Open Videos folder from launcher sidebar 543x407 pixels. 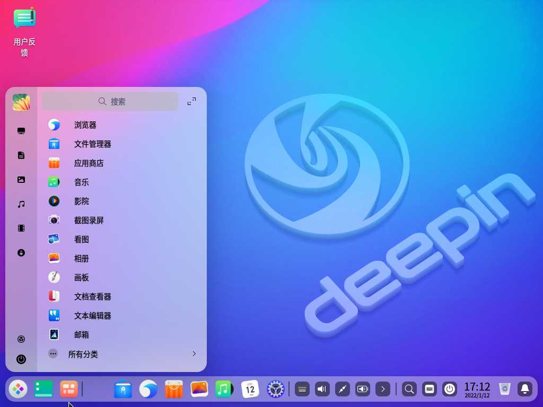pyautogui.click(x=21, y=228)
